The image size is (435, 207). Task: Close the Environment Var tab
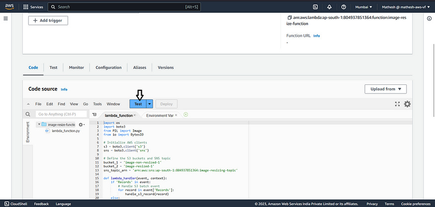176,115
